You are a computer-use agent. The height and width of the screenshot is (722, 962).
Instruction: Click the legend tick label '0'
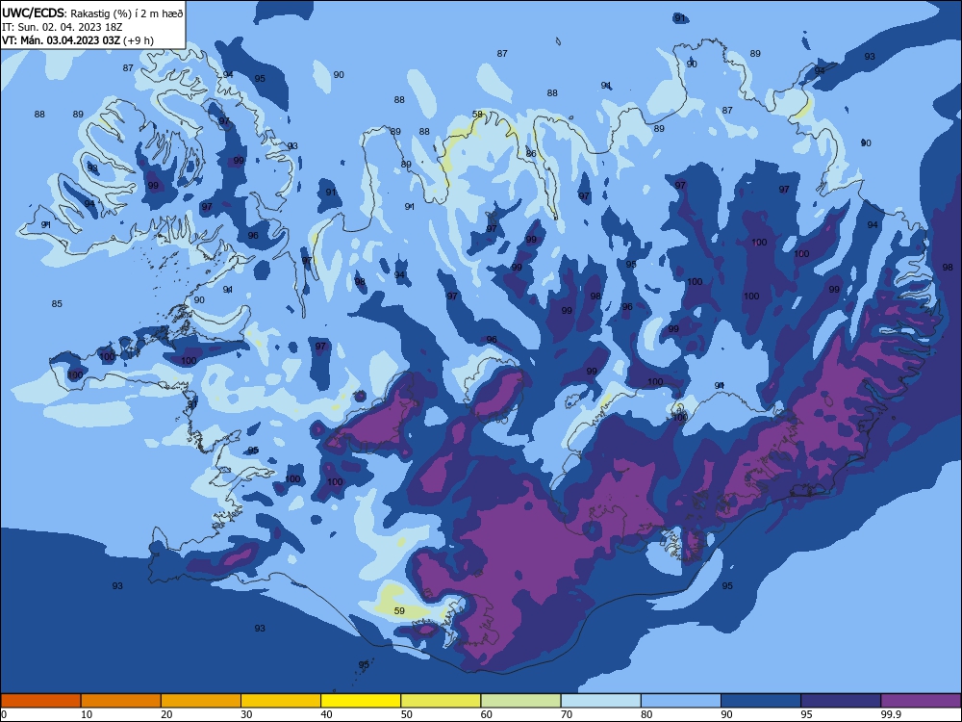click(4, 714)
